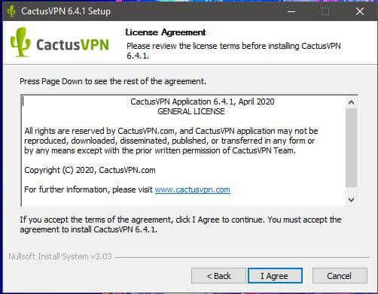This screenshot has height=294, width=378.
Task: Click the license text scrollbar thumb
Action: click(351, 148)
